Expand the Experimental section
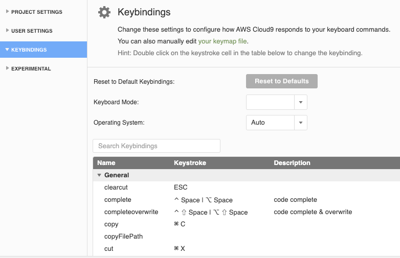 [31, 68]
